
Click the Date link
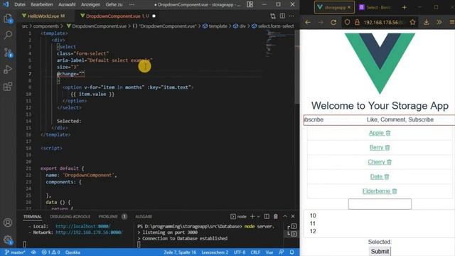pos(376,176)
